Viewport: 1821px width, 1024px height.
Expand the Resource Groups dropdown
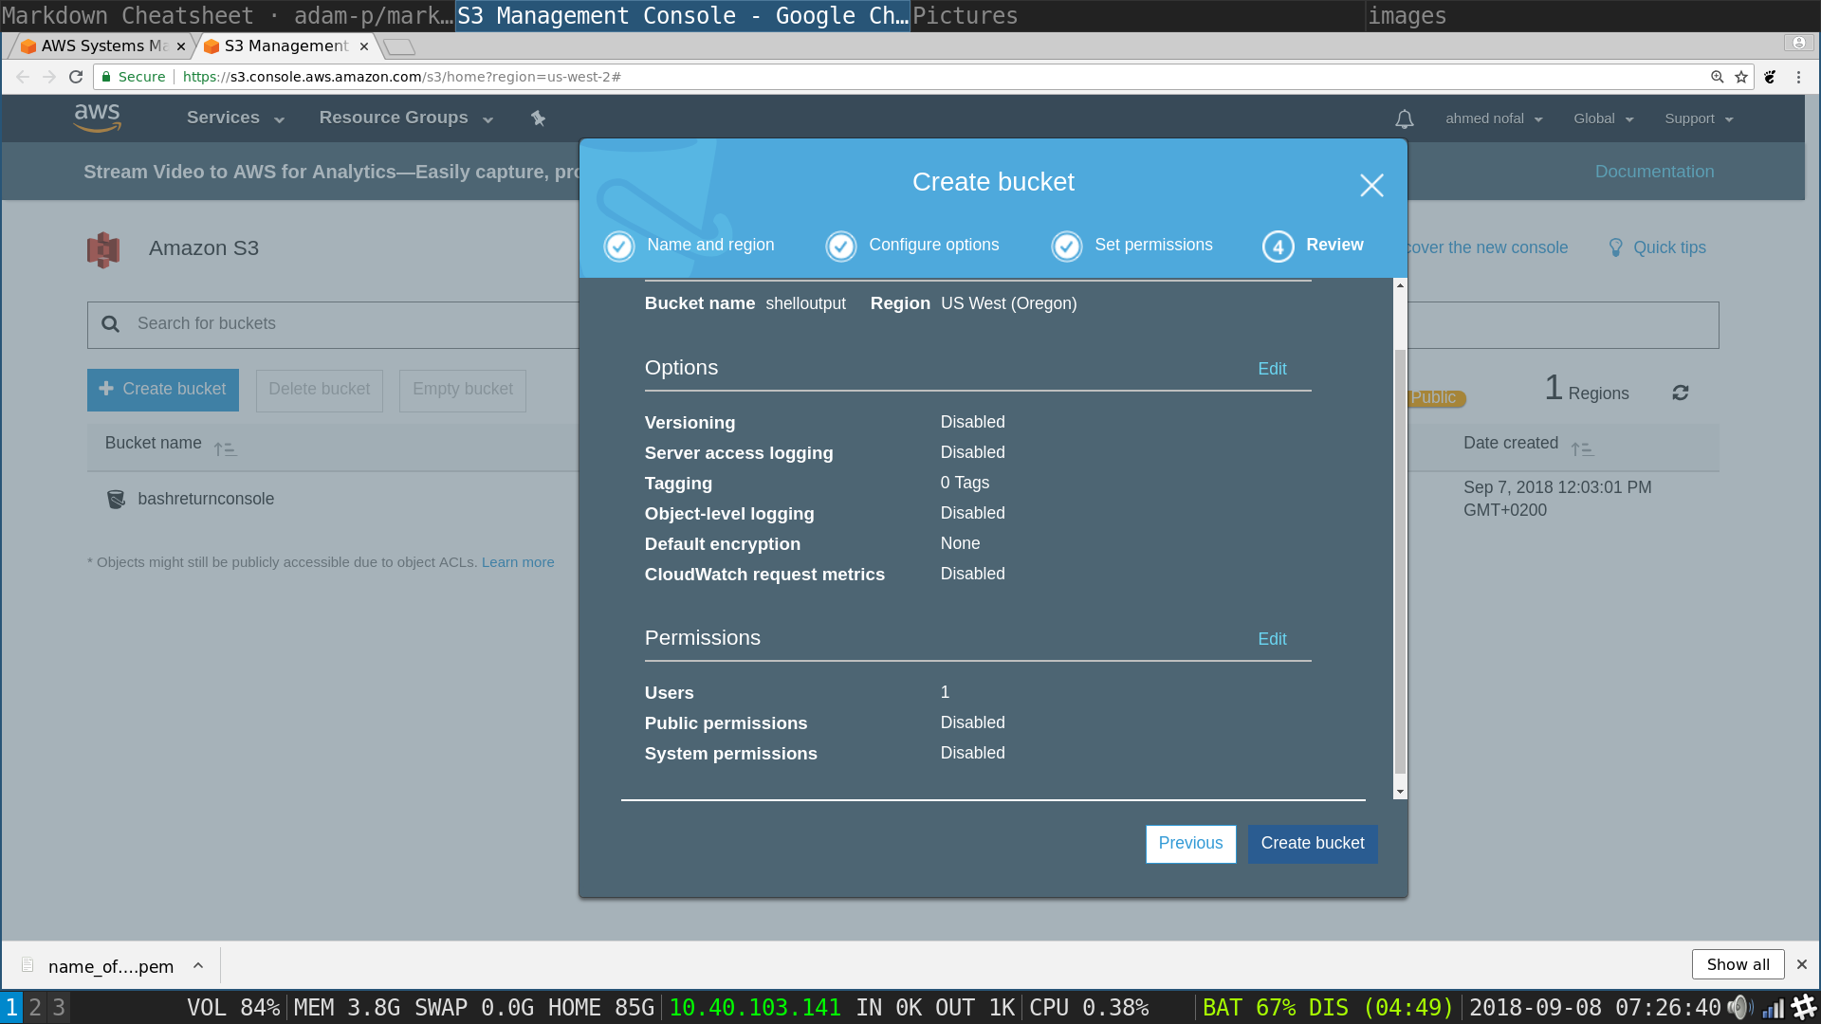406,119
